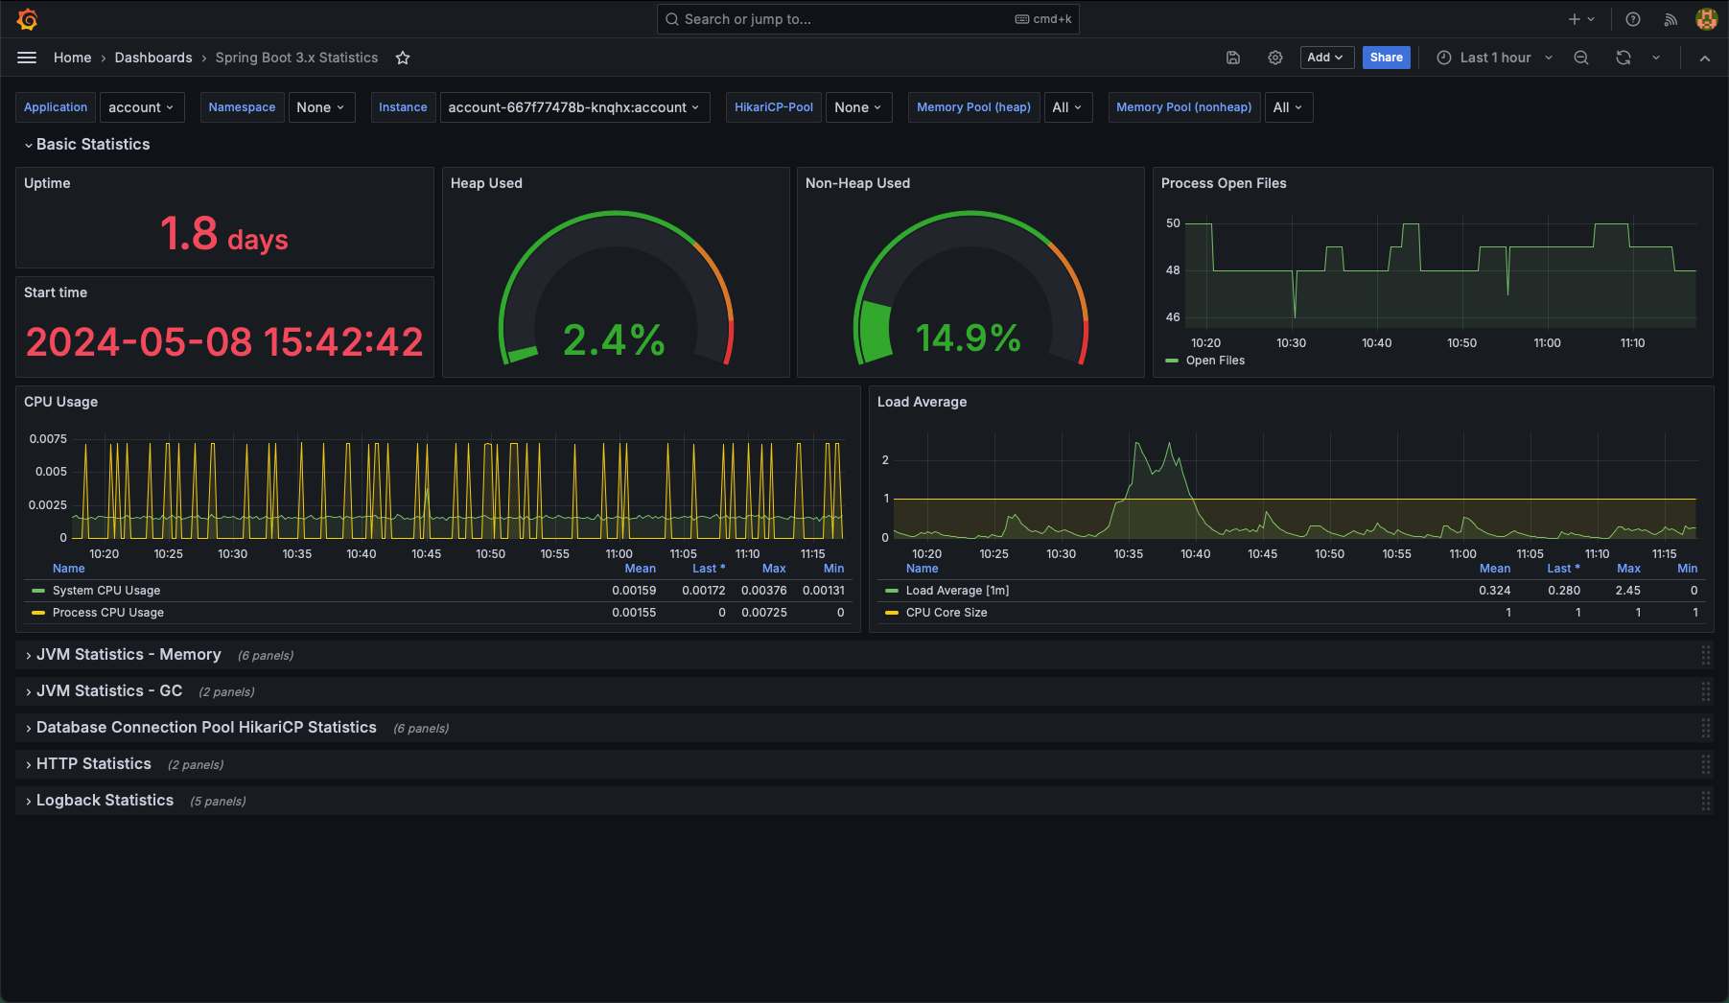Toggle CPU Core Size series visibility
The width and height of the screenshot is (1729, 1003).
point(946,613)
